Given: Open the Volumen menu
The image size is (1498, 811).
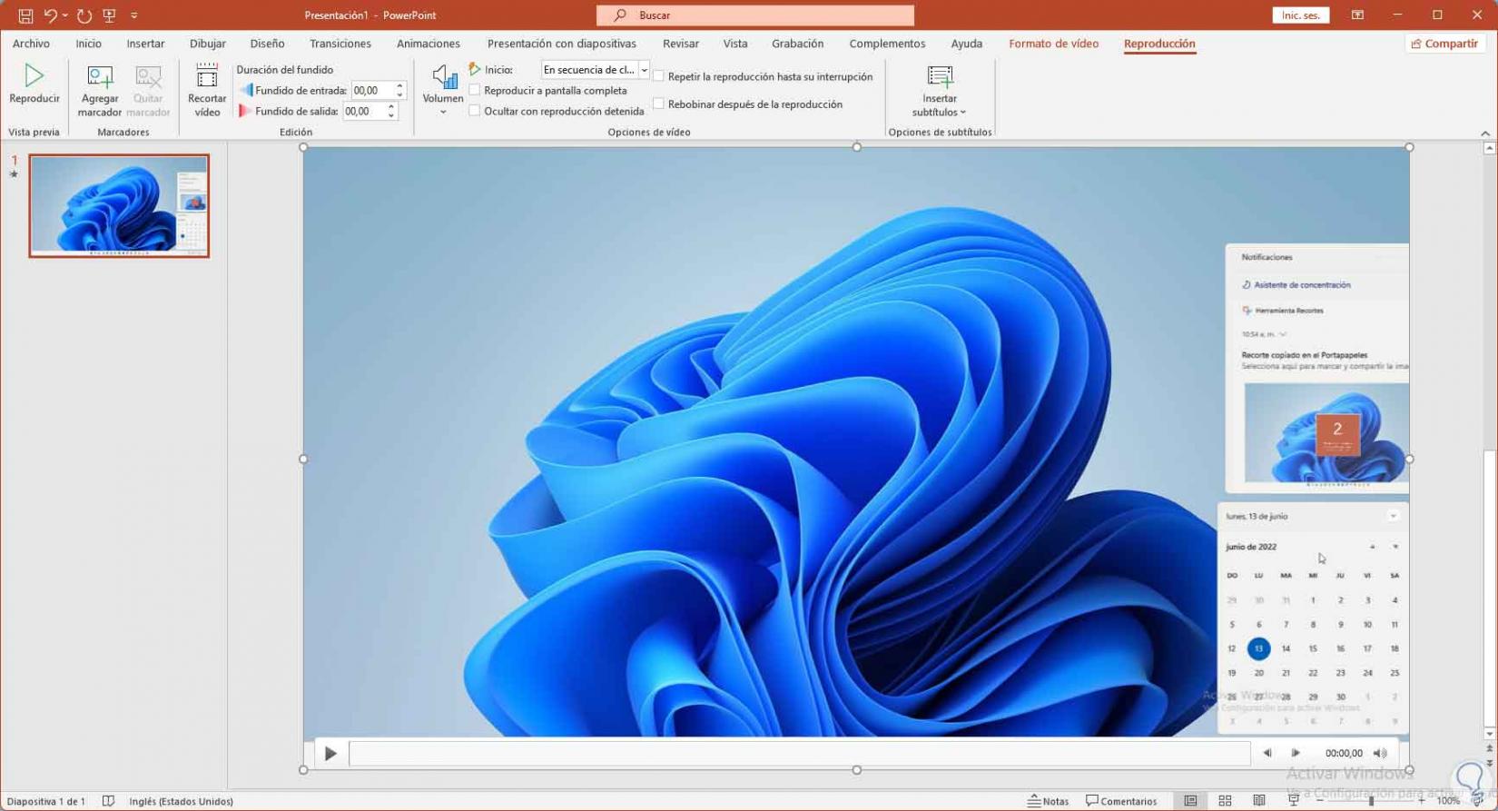Looking at the screenshot, I should pyautogui.click(x=443, y=90).
